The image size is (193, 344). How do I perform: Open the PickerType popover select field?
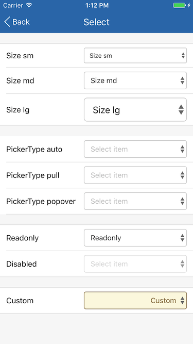point(135,201)
